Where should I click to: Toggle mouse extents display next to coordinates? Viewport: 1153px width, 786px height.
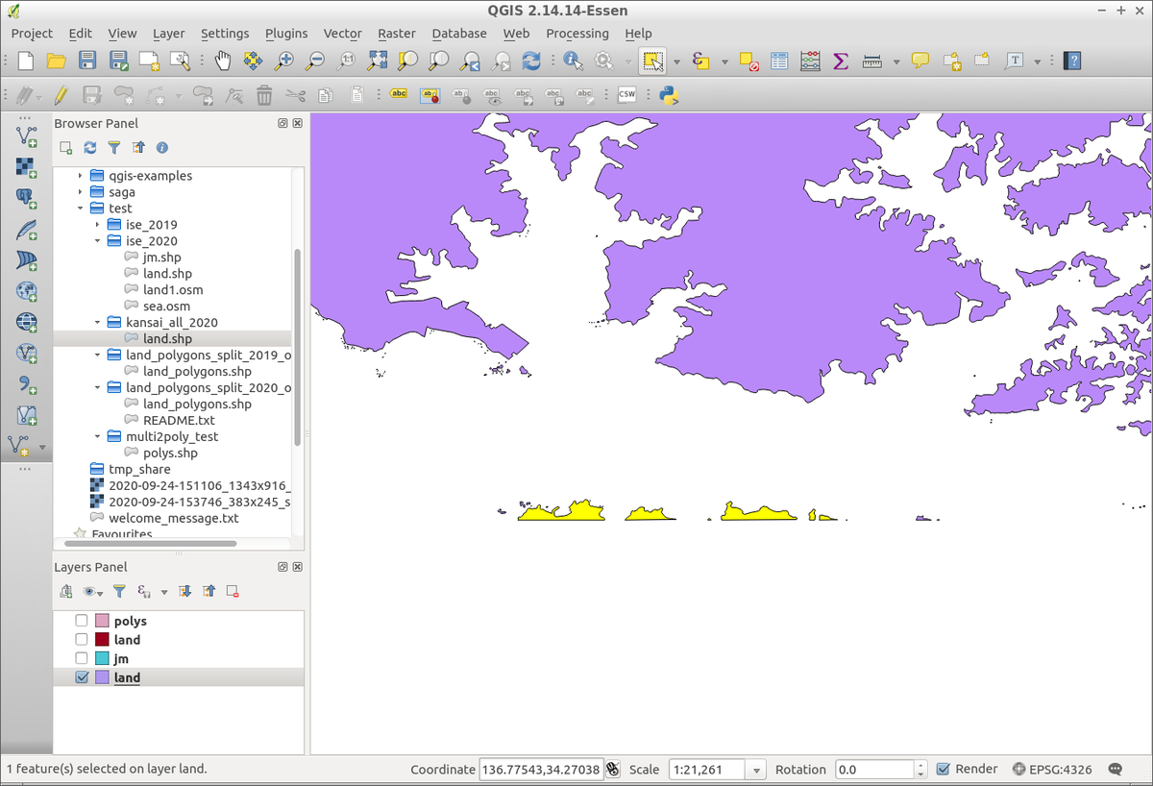coord(613,770)
